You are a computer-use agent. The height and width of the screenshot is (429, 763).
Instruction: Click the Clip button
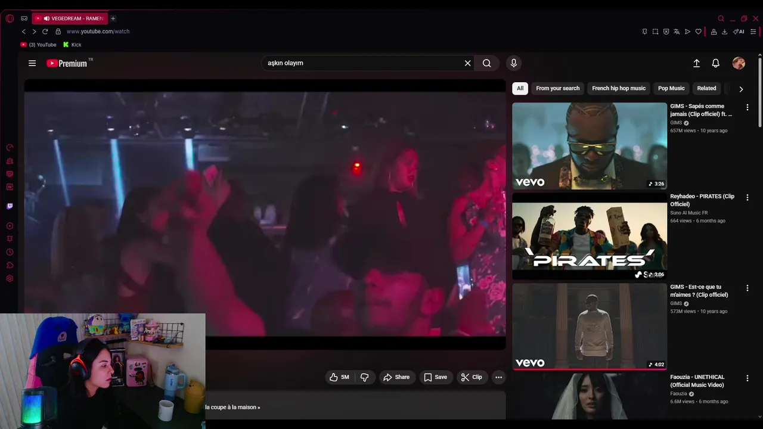[472, 377]
